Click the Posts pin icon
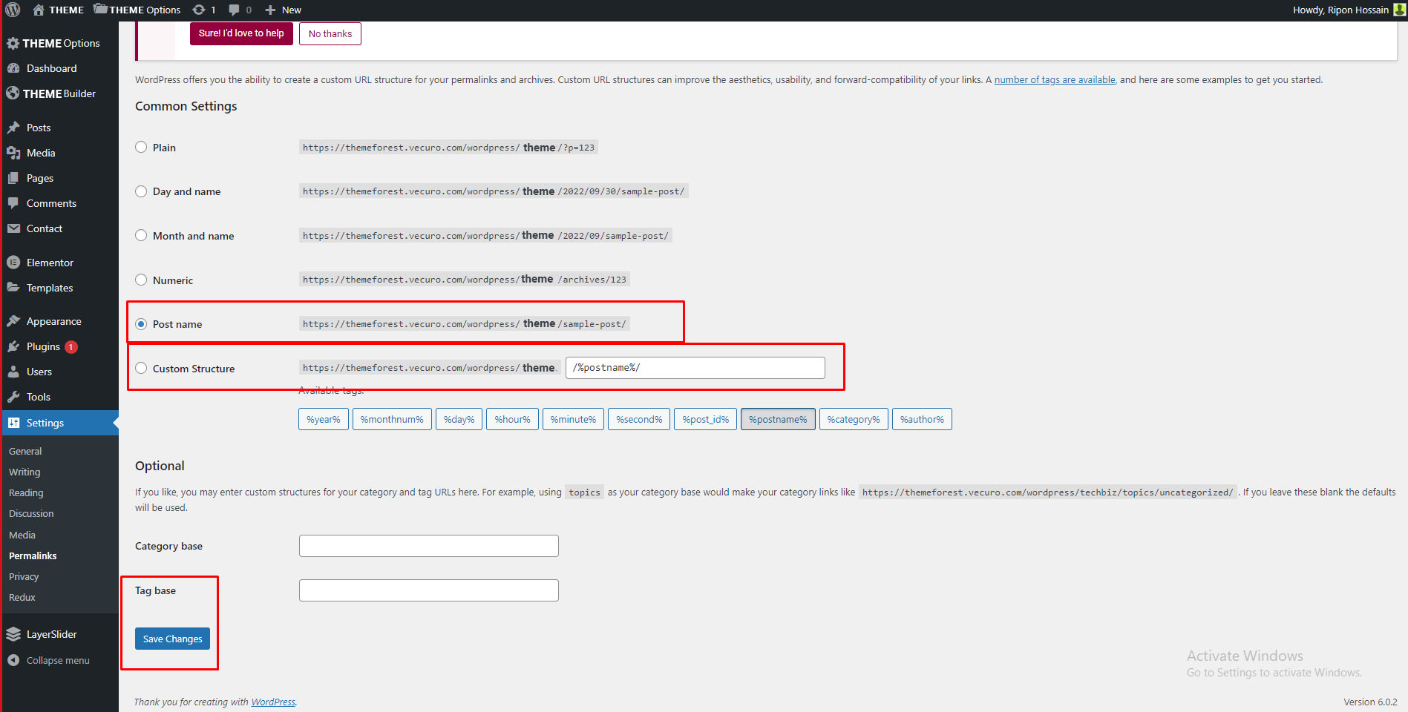Screen dimensions: 1408x712 [13, 128]
